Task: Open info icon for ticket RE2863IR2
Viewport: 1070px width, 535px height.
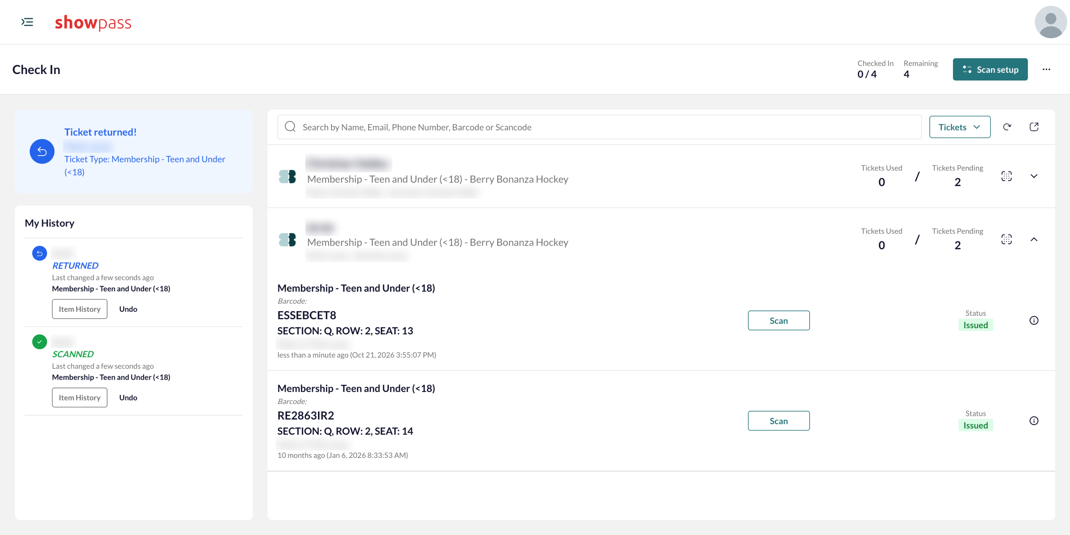Action: coord(1034,420)
